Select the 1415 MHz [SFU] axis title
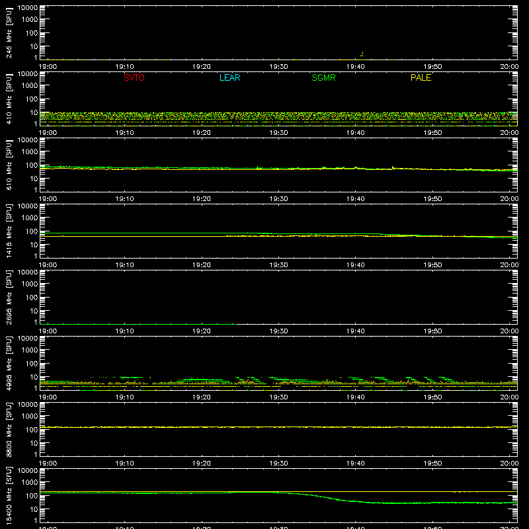The image size is (529, 529). click(9, 231)
